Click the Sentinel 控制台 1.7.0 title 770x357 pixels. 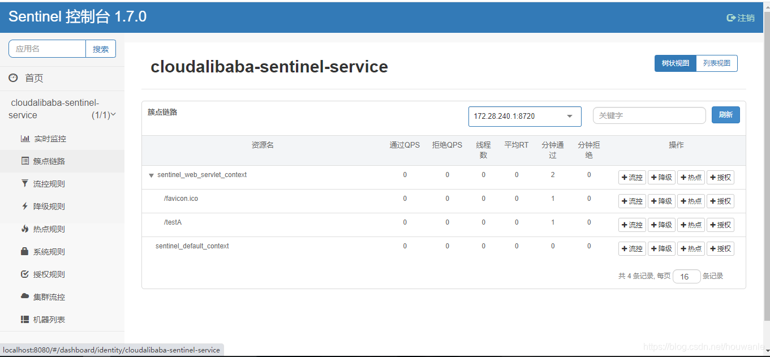[x=78, y=17]
